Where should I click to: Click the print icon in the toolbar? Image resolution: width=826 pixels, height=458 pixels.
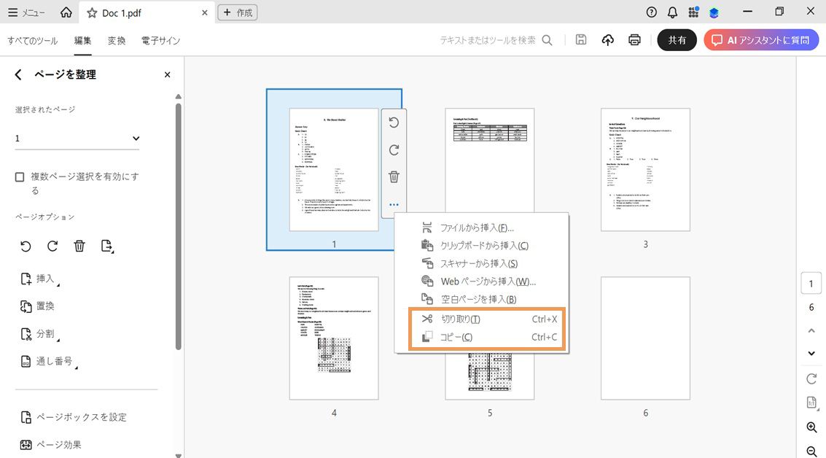click(634, 40)
